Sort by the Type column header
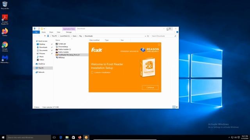250x140 pixels. pyautogui.click(x=107, y=40)
